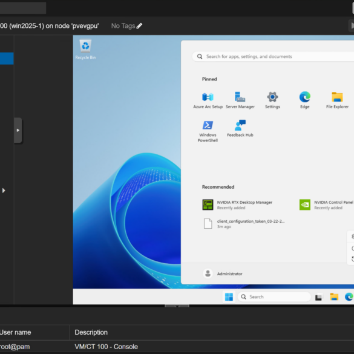The image size is (354, 354).
Task: Open File Explorer from pinned apps
Action: click(337, 100)
